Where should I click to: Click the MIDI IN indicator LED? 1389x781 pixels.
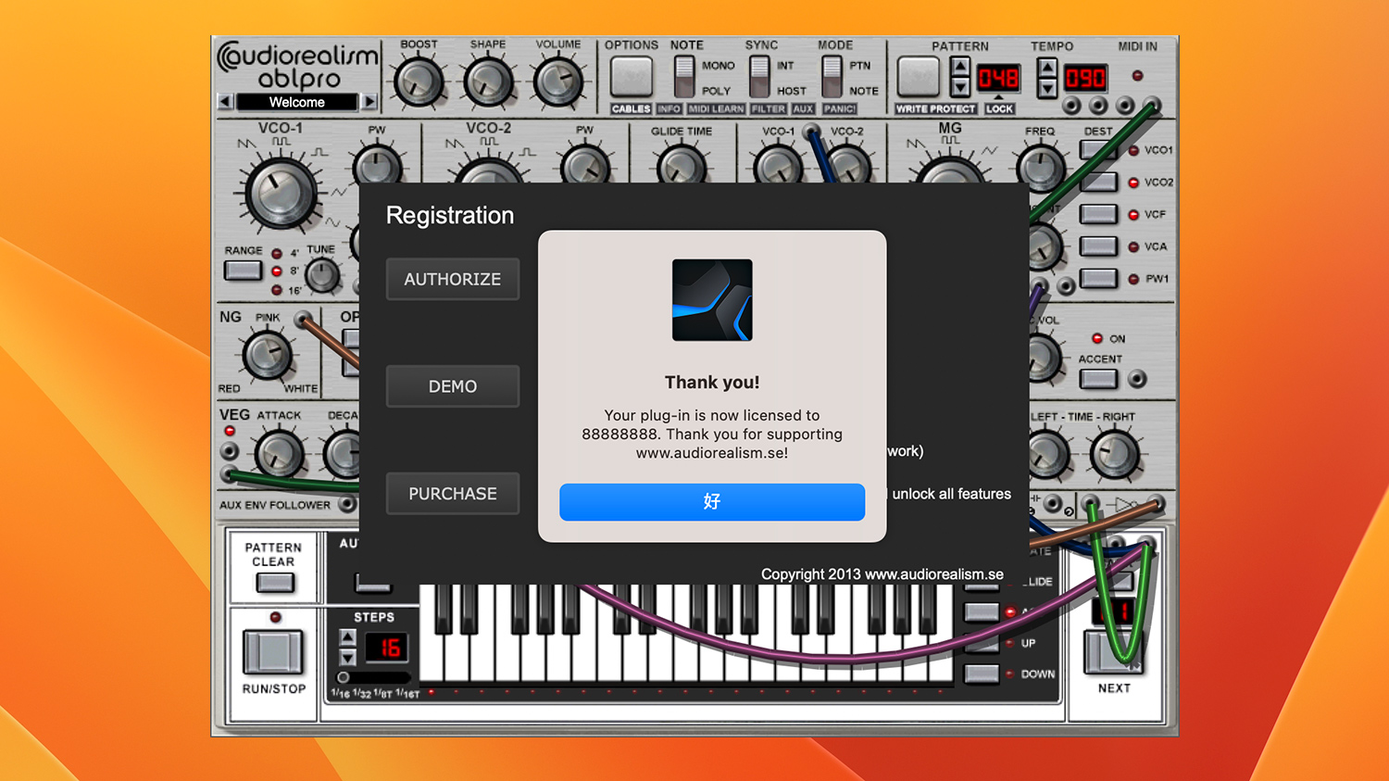click(1137, 76)
